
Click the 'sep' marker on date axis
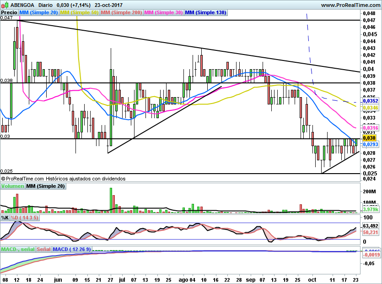coord(251,279)
